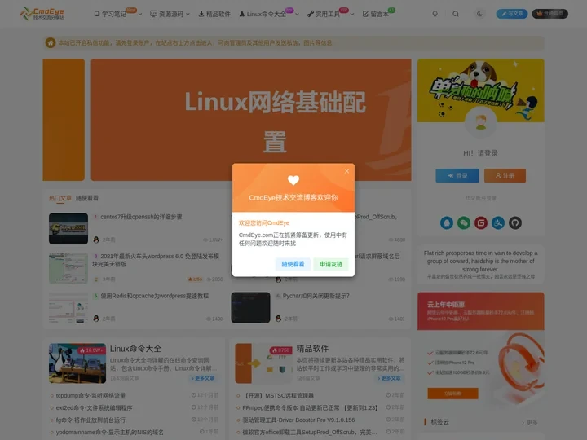Click the 开通会员 button
Screen dimensions: 587x440
pyautogui.click(x=550, y=14)
